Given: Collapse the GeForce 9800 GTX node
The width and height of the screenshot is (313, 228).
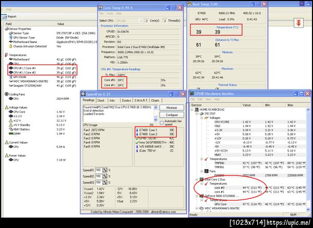Looking at the screenshot, I should (x=197, y=196).
